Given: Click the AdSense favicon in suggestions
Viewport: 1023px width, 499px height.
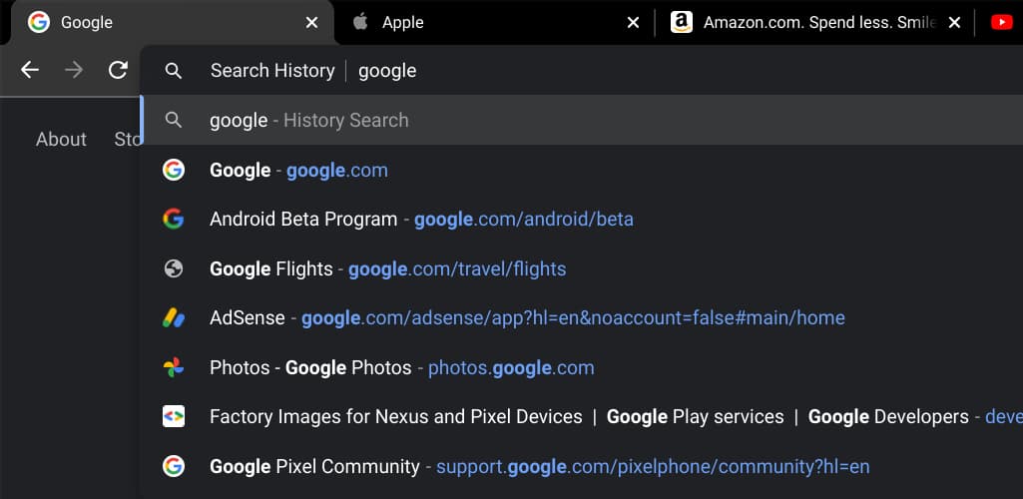Looking at the screenshot, I should click(x=174, y=318).
